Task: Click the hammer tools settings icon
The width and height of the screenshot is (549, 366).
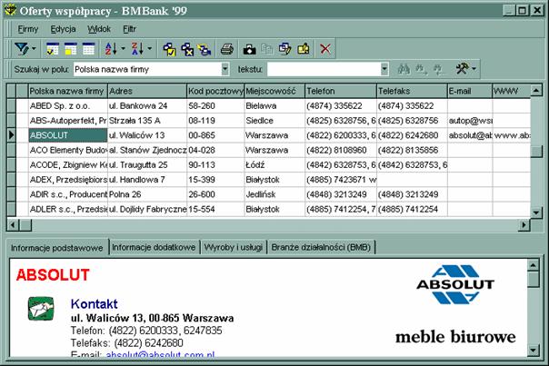Action: [462, 69]
